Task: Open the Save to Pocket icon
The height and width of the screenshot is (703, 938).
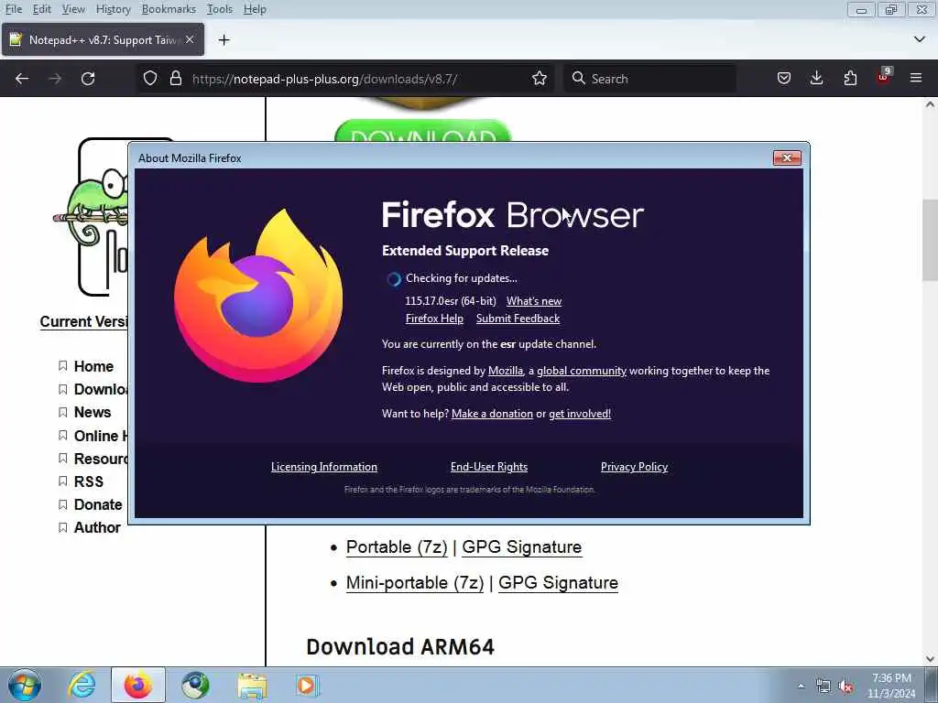Action: pos(784,79)
